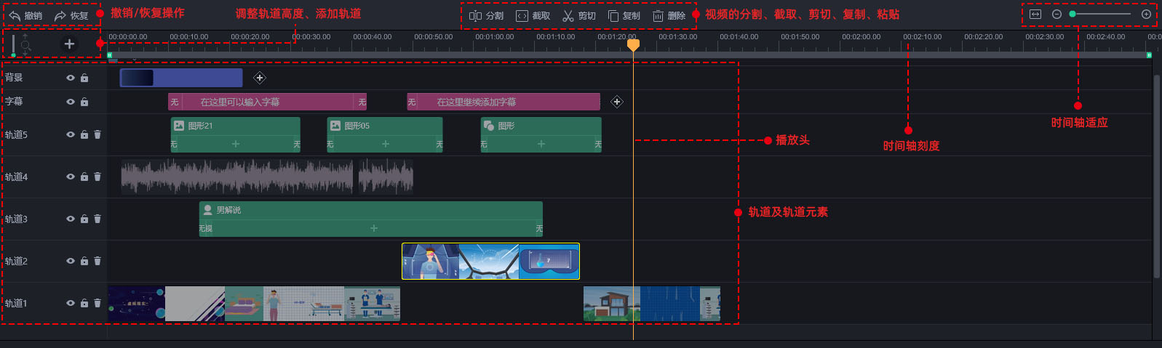The image size is (1162, 348).
Task: Select the 截取 trim tool
Action: (533, 15)
